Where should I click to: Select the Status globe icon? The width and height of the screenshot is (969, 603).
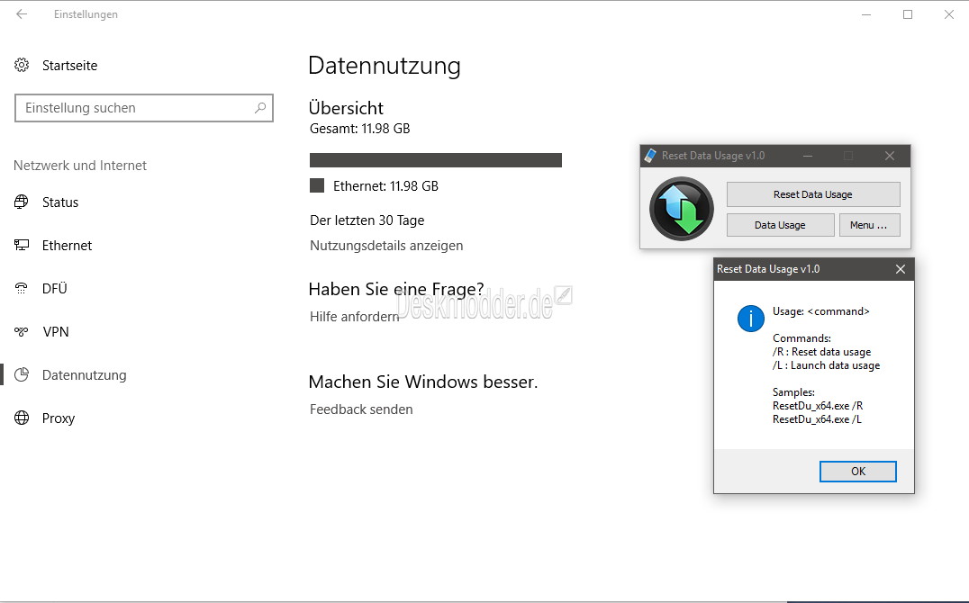[x=22, y=202]
